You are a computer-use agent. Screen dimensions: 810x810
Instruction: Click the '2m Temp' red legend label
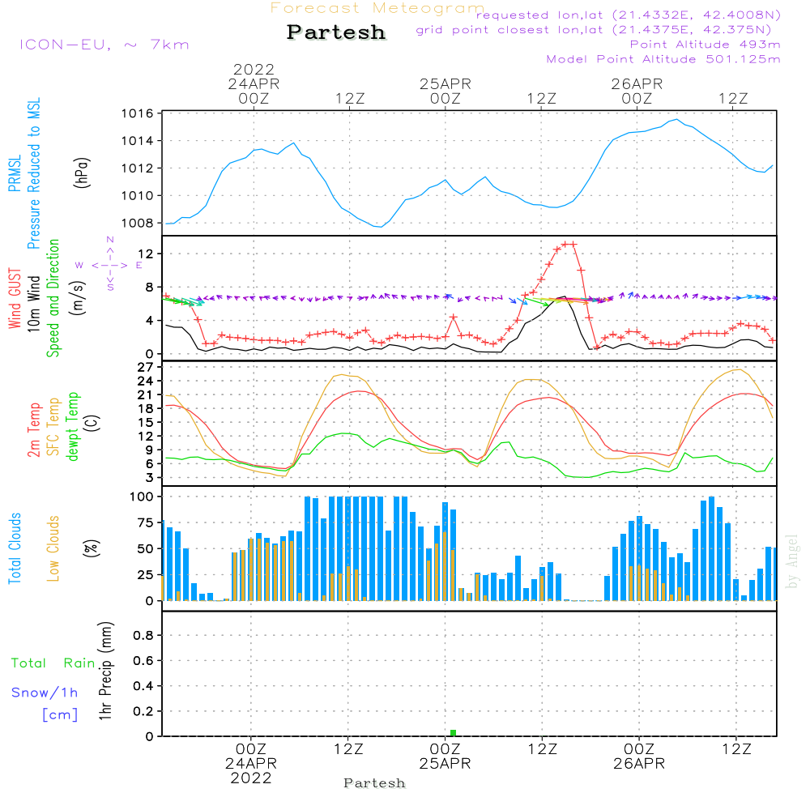tap(33, 430)
